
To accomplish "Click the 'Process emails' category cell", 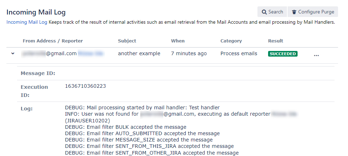I will pos(239,53).
